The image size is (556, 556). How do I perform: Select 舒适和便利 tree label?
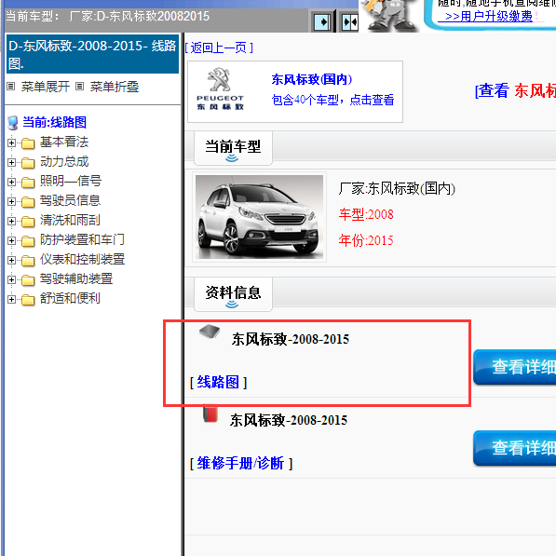click(x=70, y=298)
